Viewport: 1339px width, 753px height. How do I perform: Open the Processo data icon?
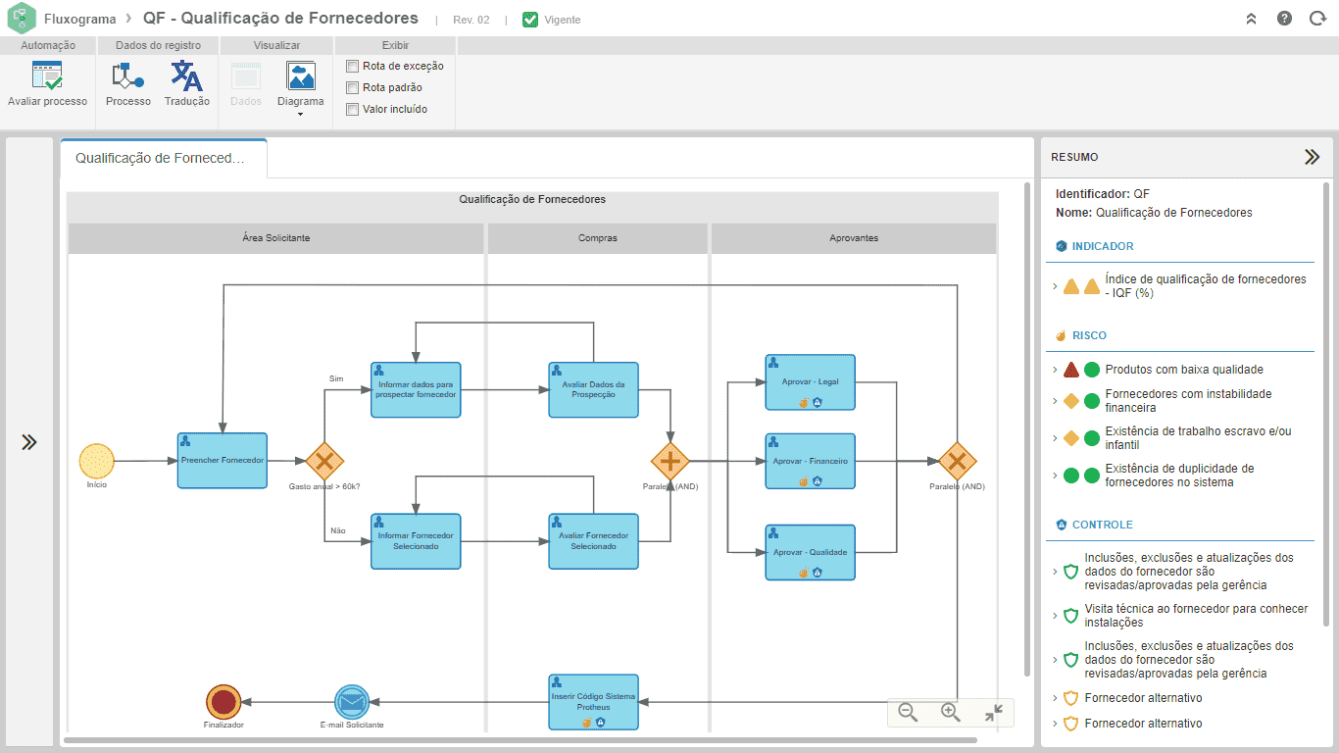point(128,76)
